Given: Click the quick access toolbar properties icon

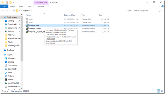Looking at the screenshot, I should click(7, 2).
